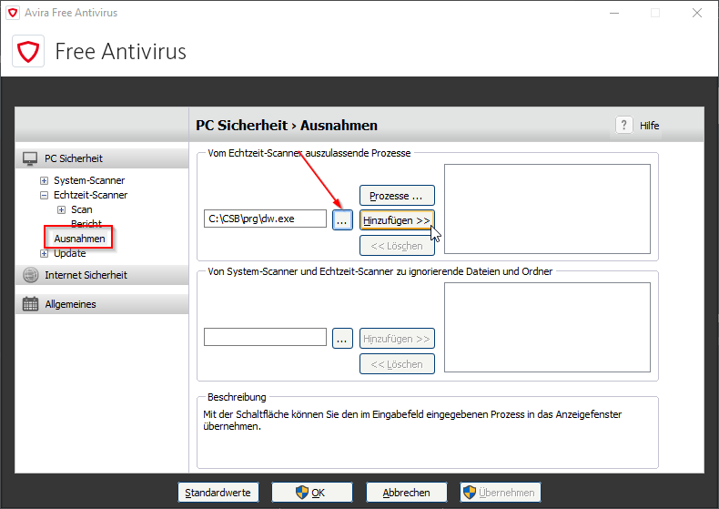Open the Internet Sicherheit section
719x509 pixels.
click(x=102, y=275)
